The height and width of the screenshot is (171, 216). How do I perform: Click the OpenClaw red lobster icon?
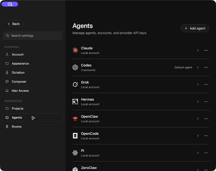point(75,119)
